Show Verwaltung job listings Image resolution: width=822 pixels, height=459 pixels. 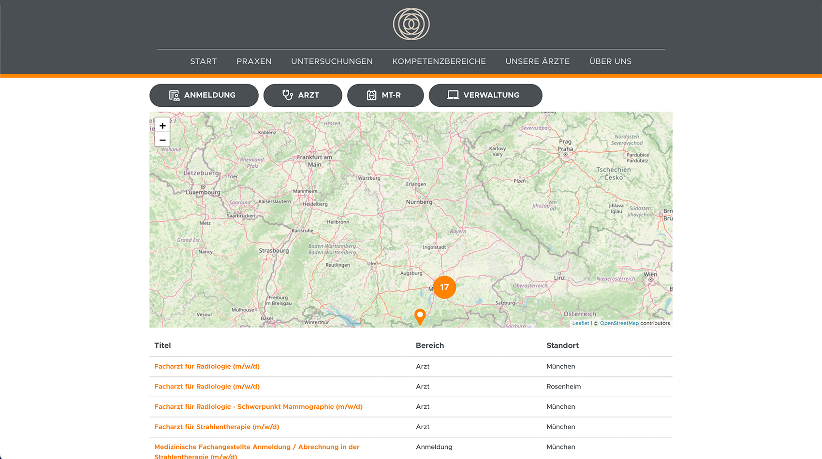485,95
